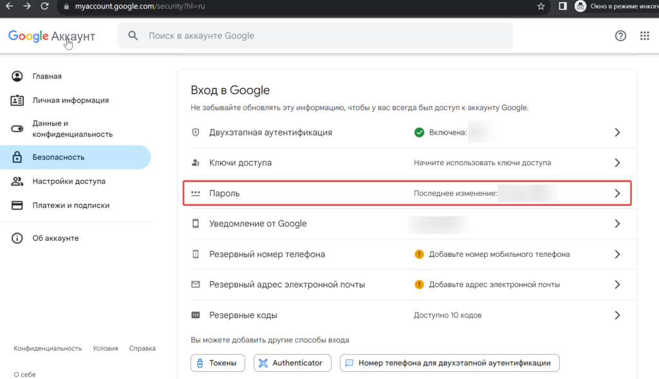Focus the Поиск в аккаунте Google field
659x379 pixels.
(x=315, y=36)
